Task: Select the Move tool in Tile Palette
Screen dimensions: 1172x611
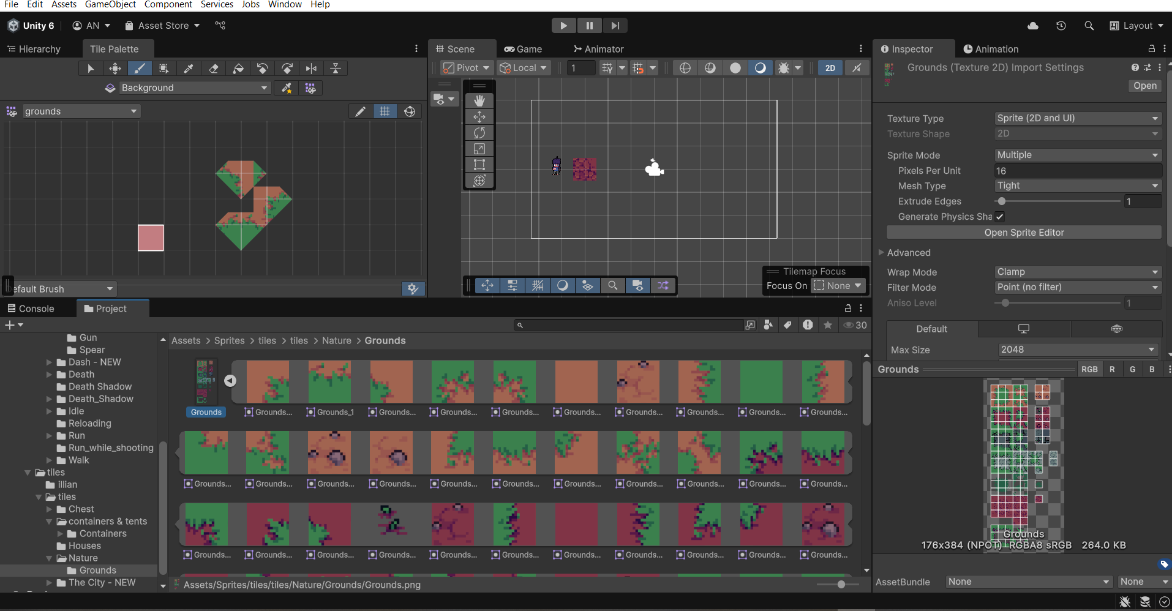Action: pos(115,68)
